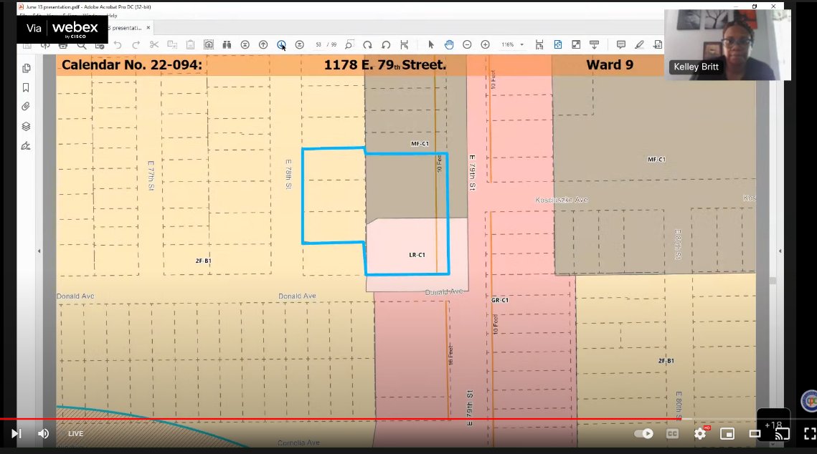Switch to theater mode icon
This screenshot has height=454, width=817.
click(x=755, y=433)
